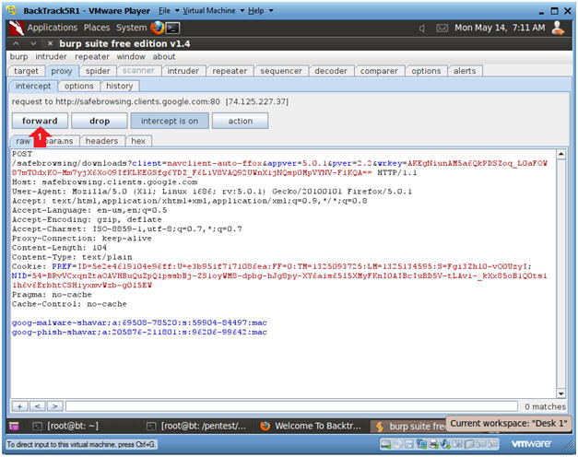
Task: Click the goog-phish-shavar body line
Action: [139, 333]
